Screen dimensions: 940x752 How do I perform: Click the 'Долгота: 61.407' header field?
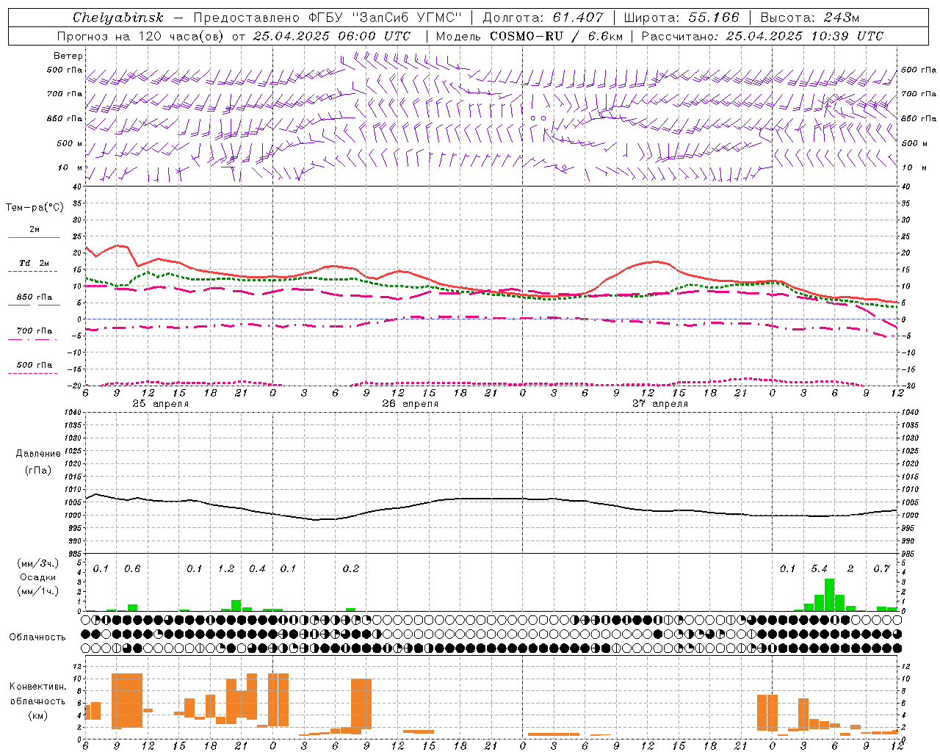pyautogui.click(x=543, y=18)
